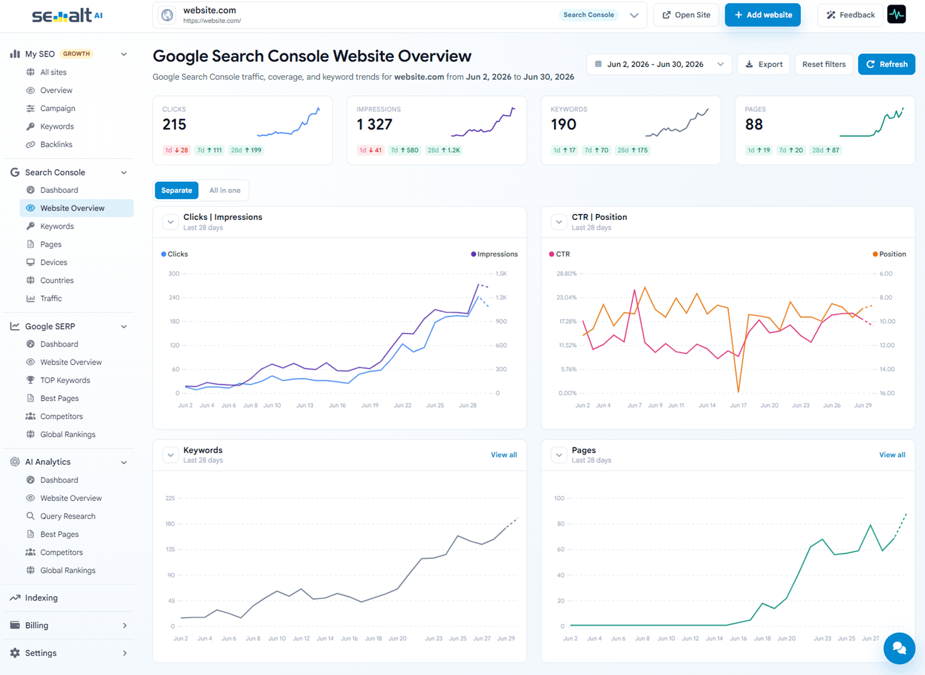925x675 pixels.
Task: Click the globe icon next to All sites
Action: coord(30,72)
